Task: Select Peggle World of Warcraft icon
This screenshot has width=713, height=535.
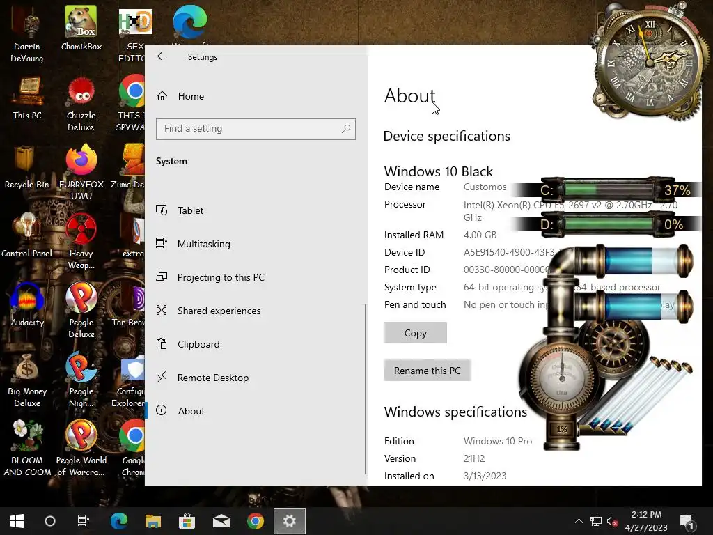Action: coord(81,449)
